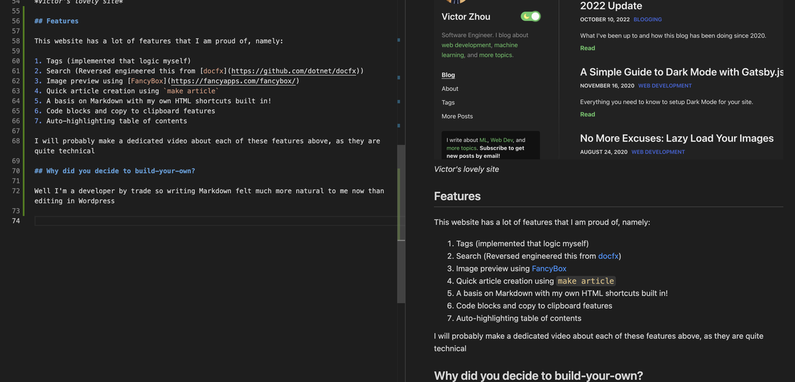Place cursor on empty line 74
The width and height of the screenshot is (795, 382).
point(199,220)
